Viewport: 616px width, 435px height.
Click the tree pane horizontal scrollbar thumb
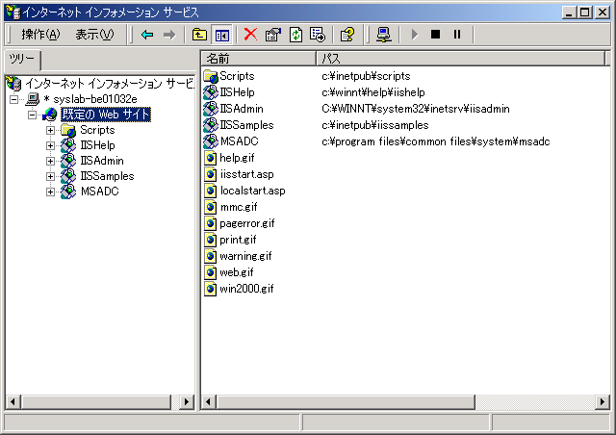[96, 401]
